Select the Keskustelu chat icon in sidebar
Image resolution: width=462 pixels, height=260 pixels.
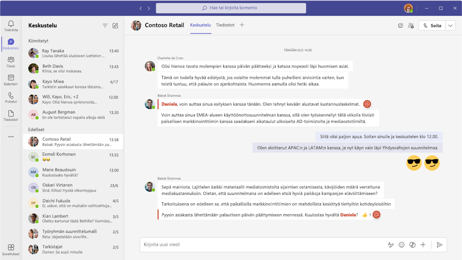(x=11, y=44)
